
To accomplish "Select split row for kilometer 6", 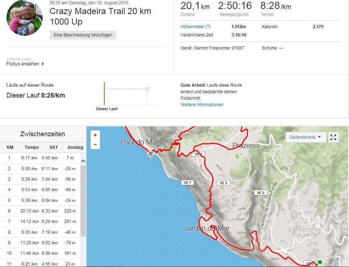I will pyautogui.click(x=42, y=211).
